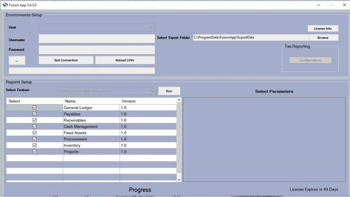Click the Test Connection button
This screenshot has height=197, width=350.
click(x=66, y=60)
